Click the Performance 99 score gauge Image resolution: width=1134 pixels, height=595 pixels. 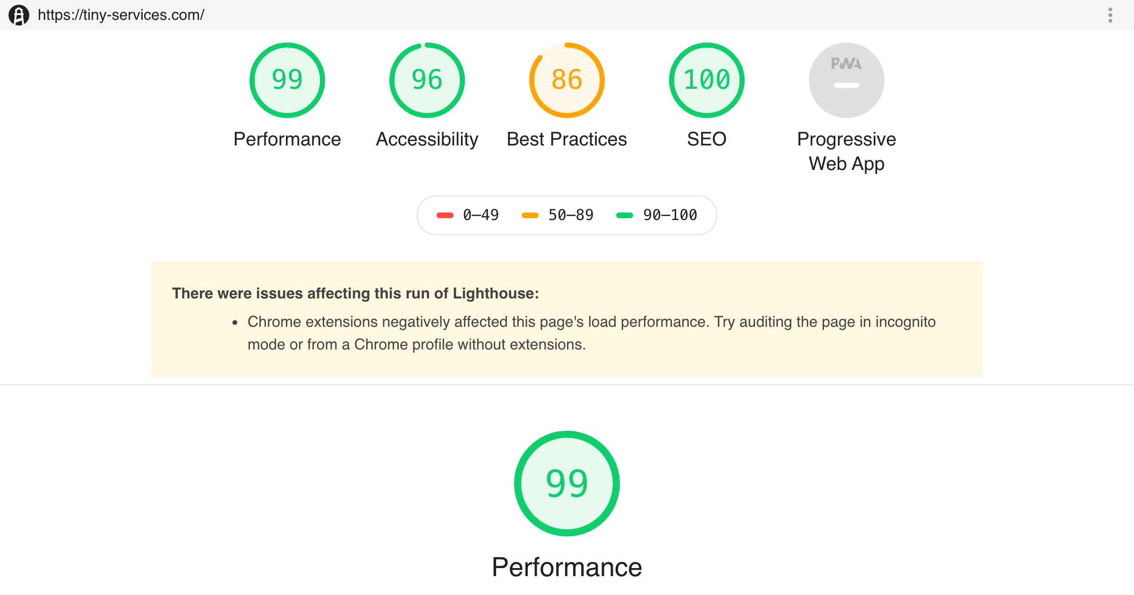[x=287, y=80]
